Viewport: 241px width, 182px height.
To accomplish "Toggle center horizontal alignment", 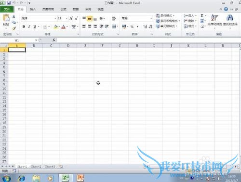I will click(x=90, y=26).
